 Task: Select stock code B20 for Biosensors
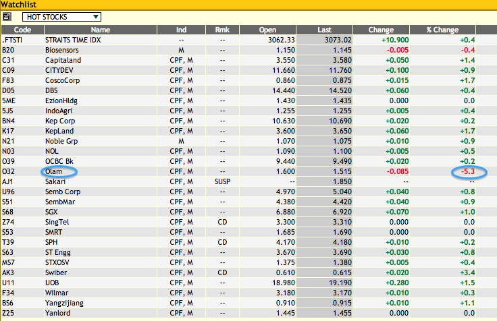[8, 50]
